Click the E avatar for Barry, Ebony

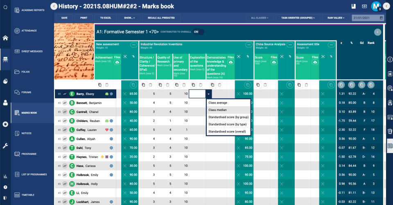[x=72, y=94]
